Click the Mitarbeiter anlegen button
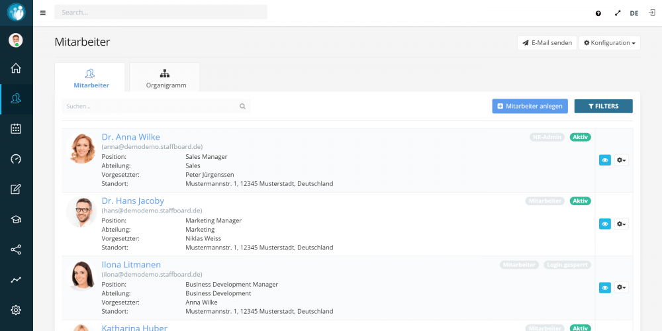This screenshot has width=662, height=331. 530,106
